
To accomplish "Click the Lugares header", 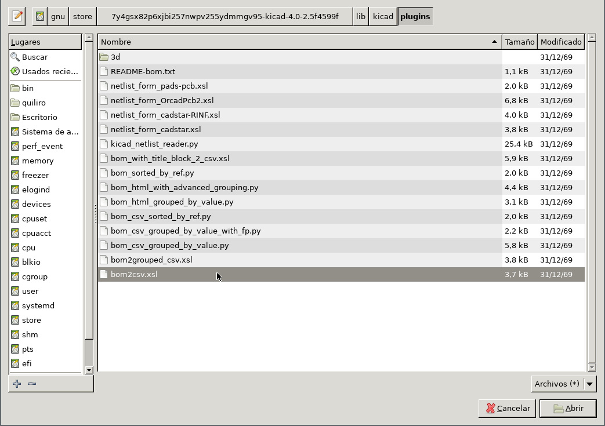I will click(x=45, y=42).
